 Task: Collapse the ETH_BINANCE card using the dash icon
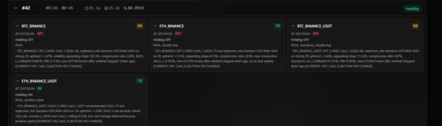(x=155, y=26)
